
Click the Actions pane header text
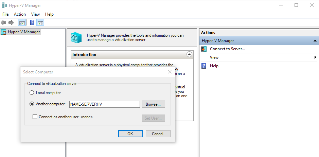pos(208,33)
